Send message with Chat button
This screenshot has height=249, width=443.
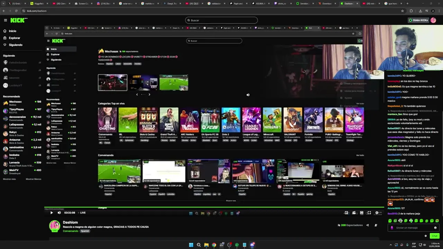(435, 236)
